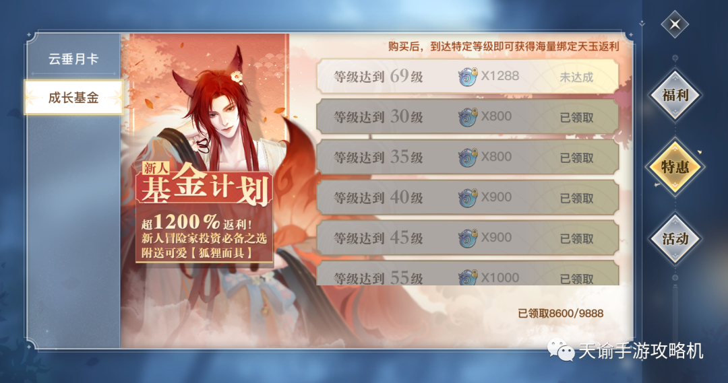Close the fund panel with X button

[x=675, y=24]
